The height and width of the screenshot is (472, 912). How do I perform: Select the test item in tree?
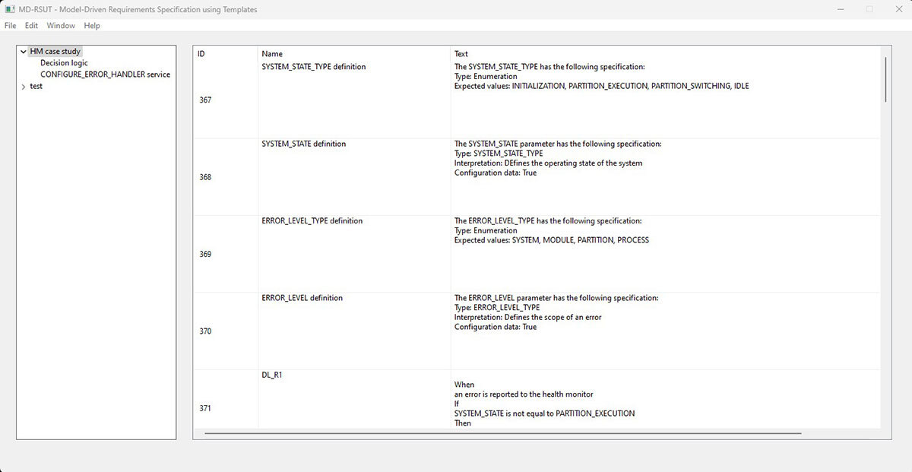point(36,87)
